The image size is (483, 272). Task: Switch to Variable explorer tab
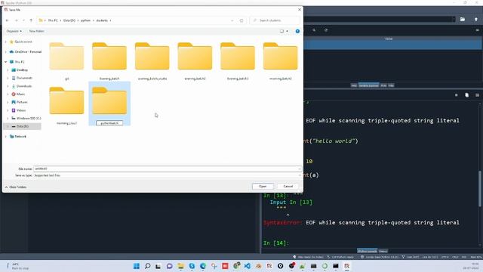[x=368, y=85]
